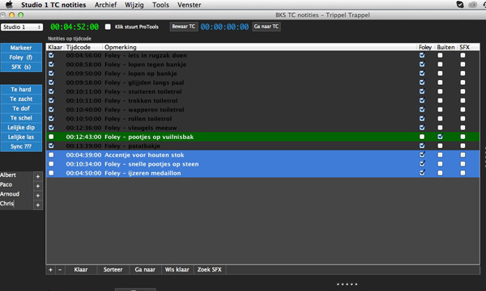Click the Ga naar TC button
Image resolution: width=486 pixels, height=291 pixels.
[x=266, y=27]
